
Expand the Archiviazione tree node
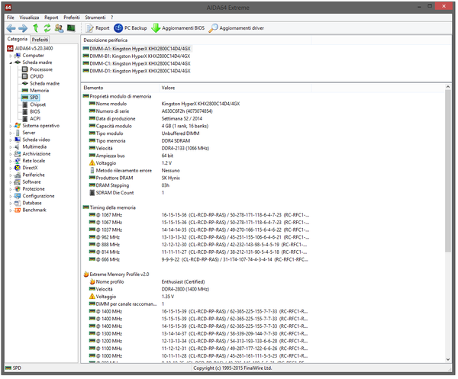pyautogui.click(x=10, y=154)
